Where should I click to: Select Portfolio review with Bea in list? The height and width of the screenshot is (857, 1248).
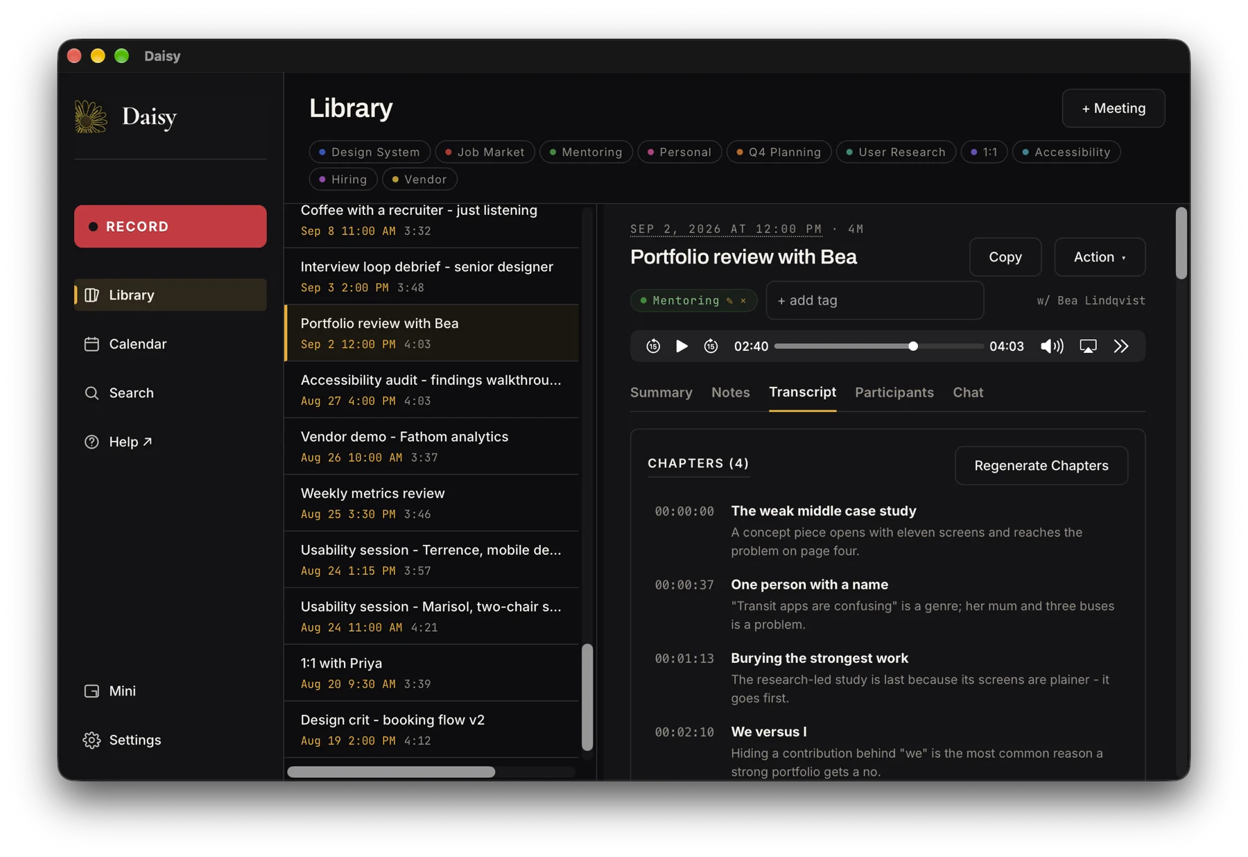(x=431, y=333)
